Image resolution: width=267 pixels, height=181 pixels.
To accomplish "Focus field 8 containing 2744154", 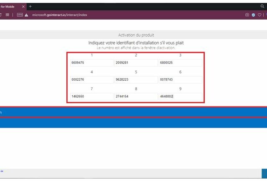I will tap(136, 97).
